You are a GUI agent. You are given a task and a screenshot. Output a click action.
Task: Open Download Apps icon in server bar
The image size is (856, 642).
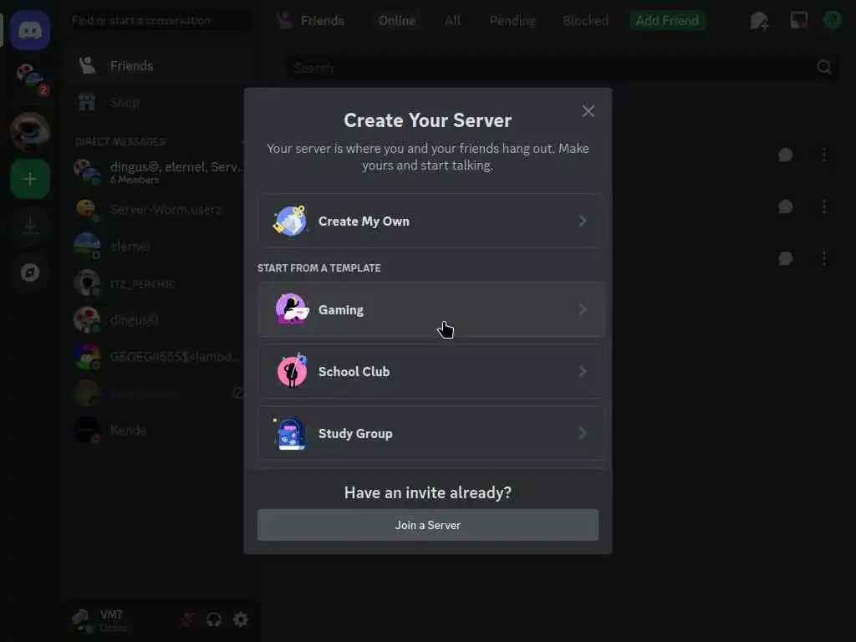[30, 225]
